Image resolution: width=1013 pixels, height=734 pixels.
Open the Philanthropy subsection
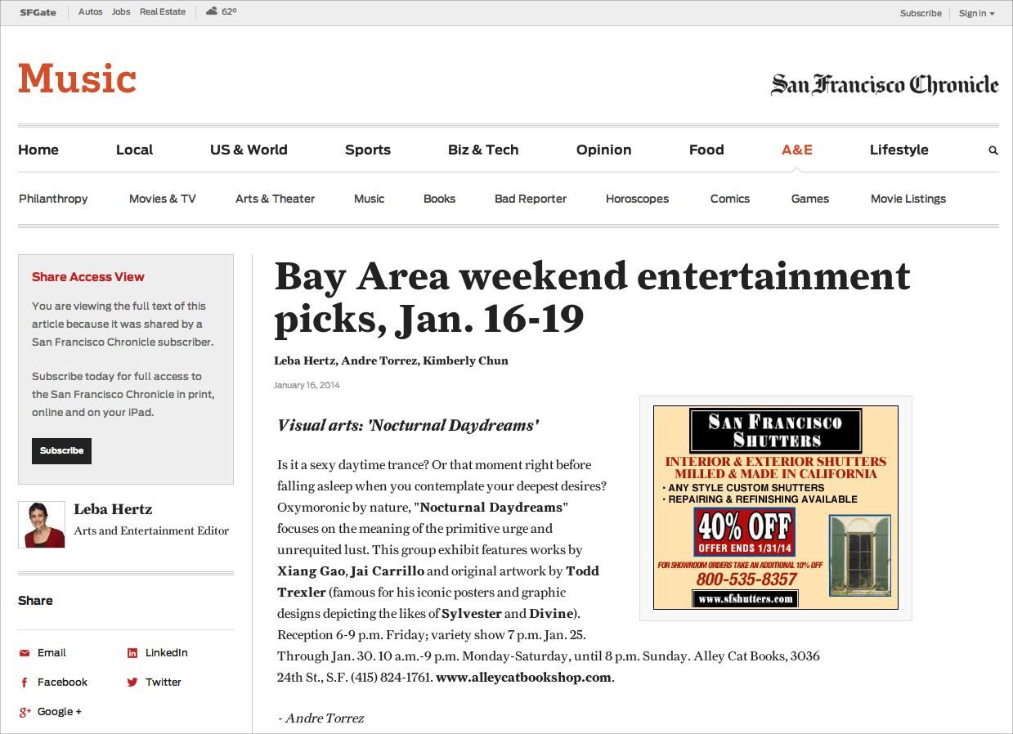(53, 199)
